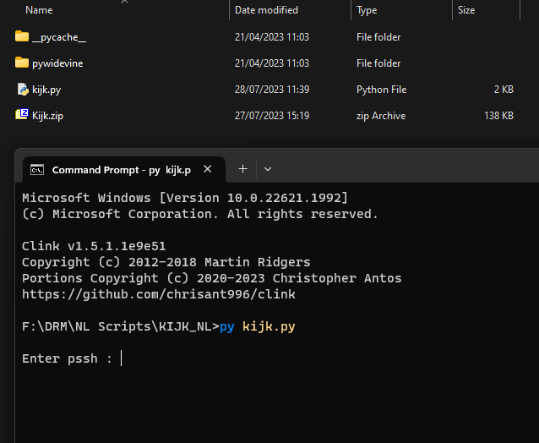Select the Kijk.zip file name

(47, 116)
